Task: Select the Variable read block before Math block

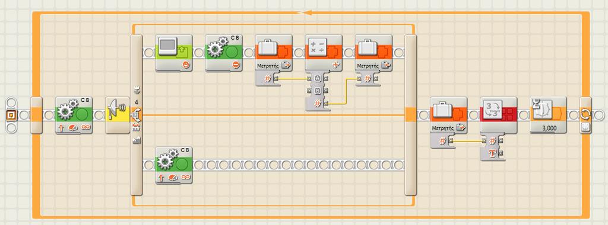Action: tap(274, 53)
